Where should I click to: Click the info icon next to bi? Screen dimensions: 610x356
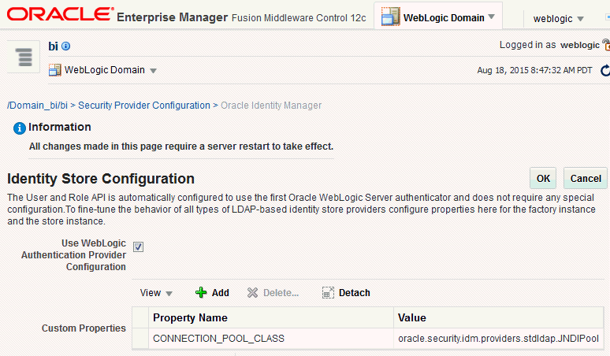[66, 46]
